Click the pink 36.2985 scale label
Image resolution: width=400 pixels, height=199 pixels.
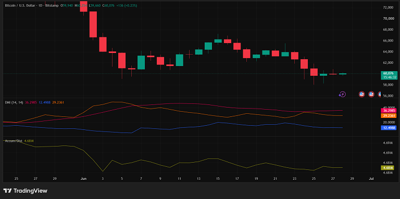click(x=389, y=111)
